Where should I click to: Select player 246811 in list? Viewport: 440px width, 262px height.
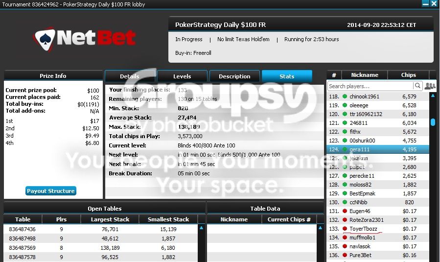pos(378,123)
